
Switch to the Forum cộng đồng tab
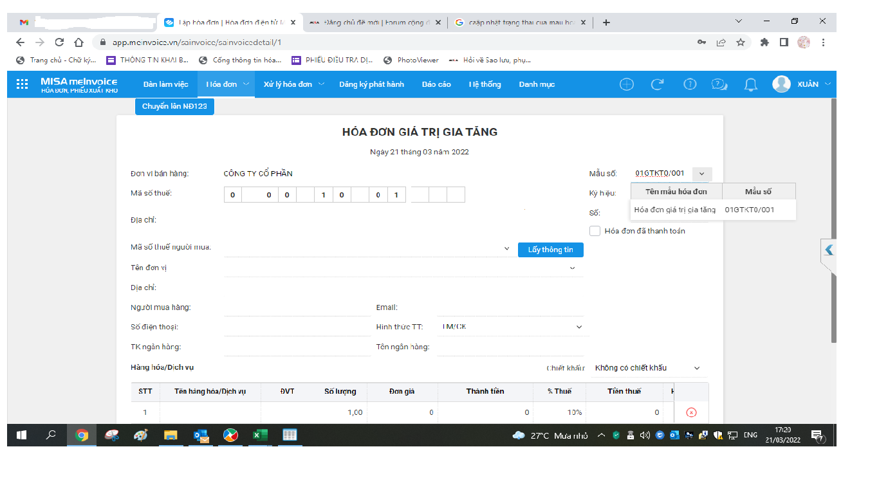coord(375,22)
